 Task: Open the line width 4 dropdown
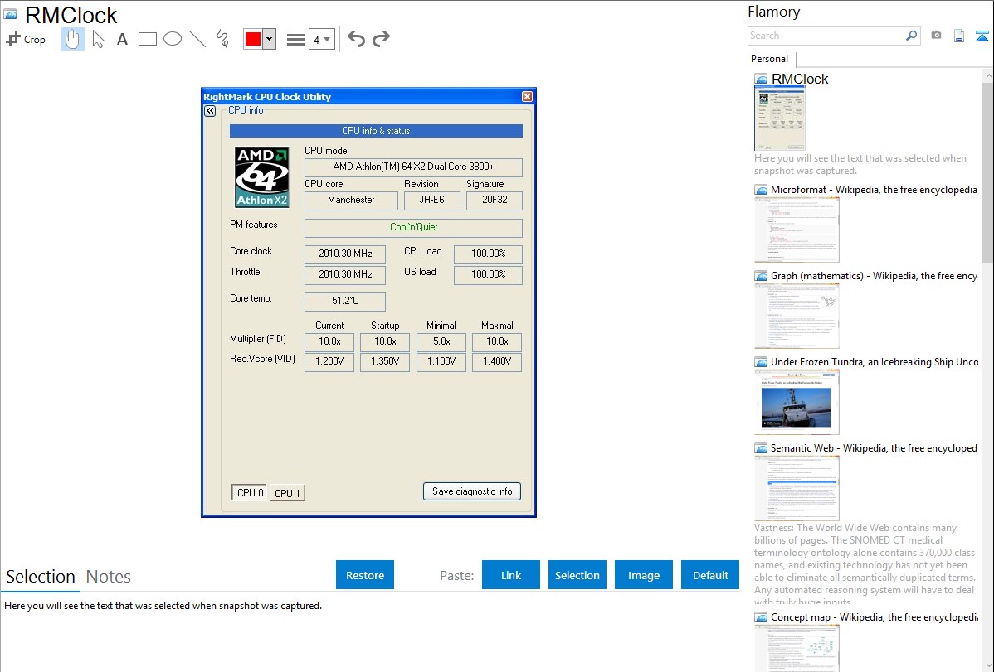click(321, 39)
